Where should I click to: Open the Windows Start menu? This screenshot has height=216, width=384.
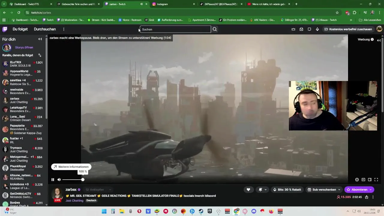(104, 211)
